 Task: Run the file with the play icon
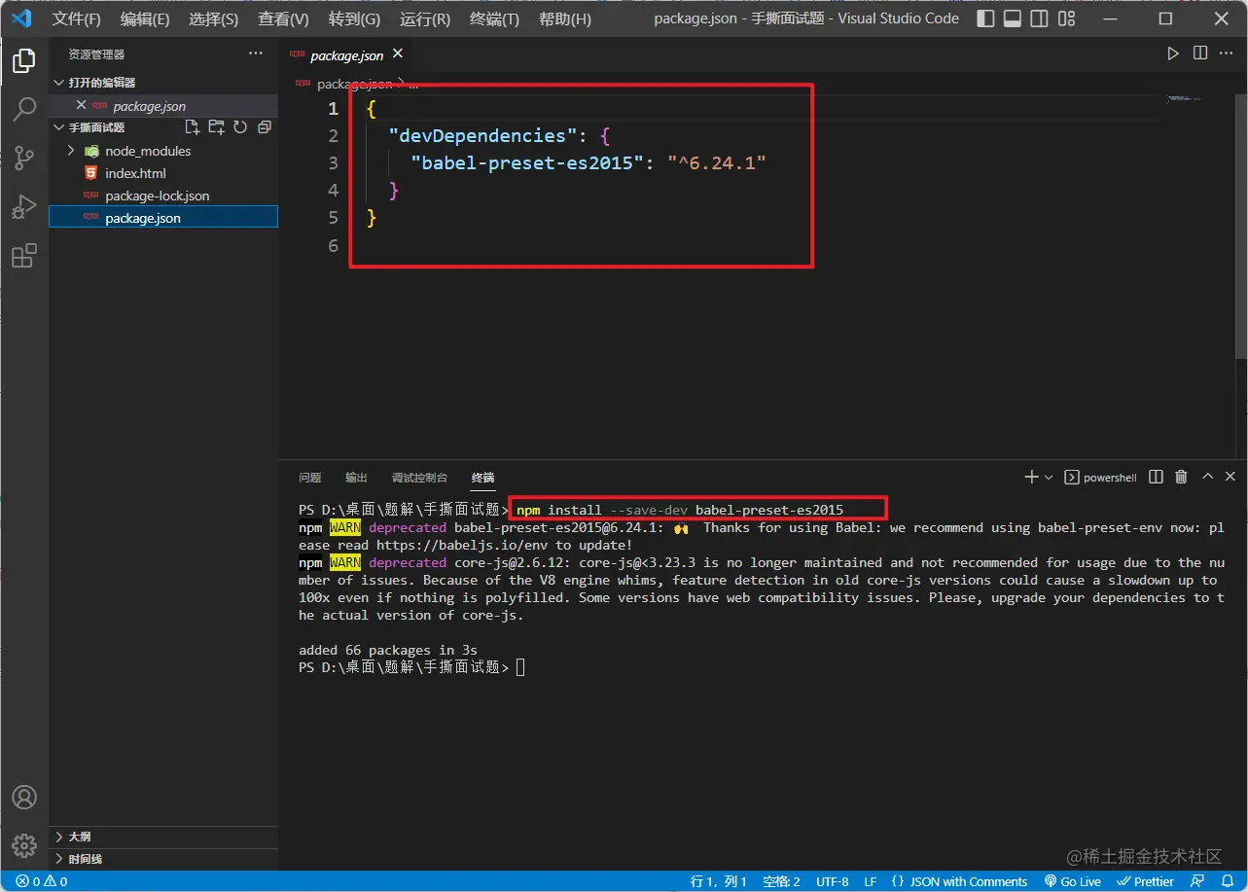pyautogui.click(x=1173, y=54)
